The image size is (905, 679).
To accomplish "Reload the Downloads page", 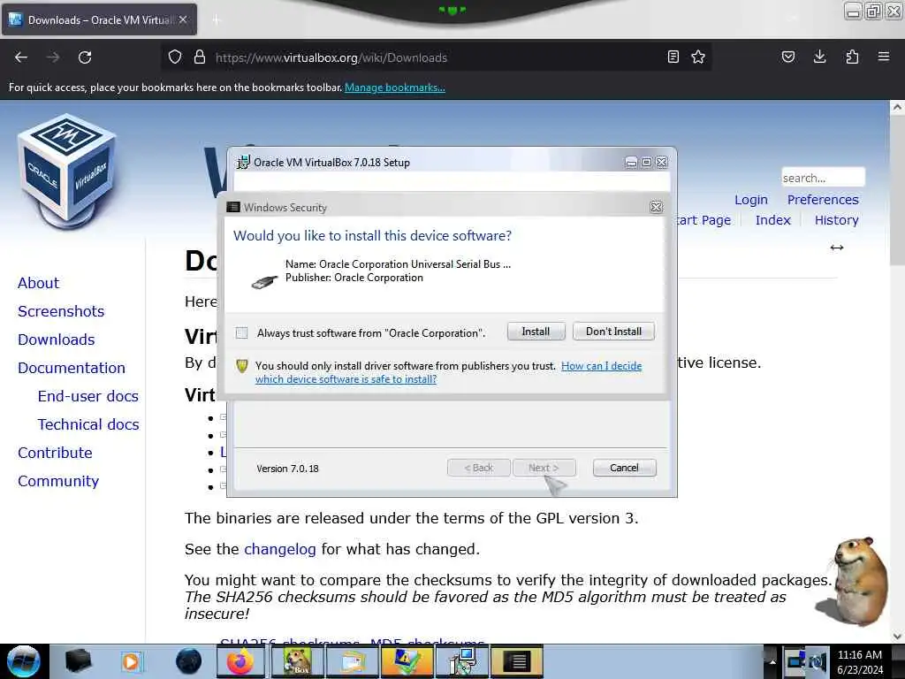I will click(85, 57).
